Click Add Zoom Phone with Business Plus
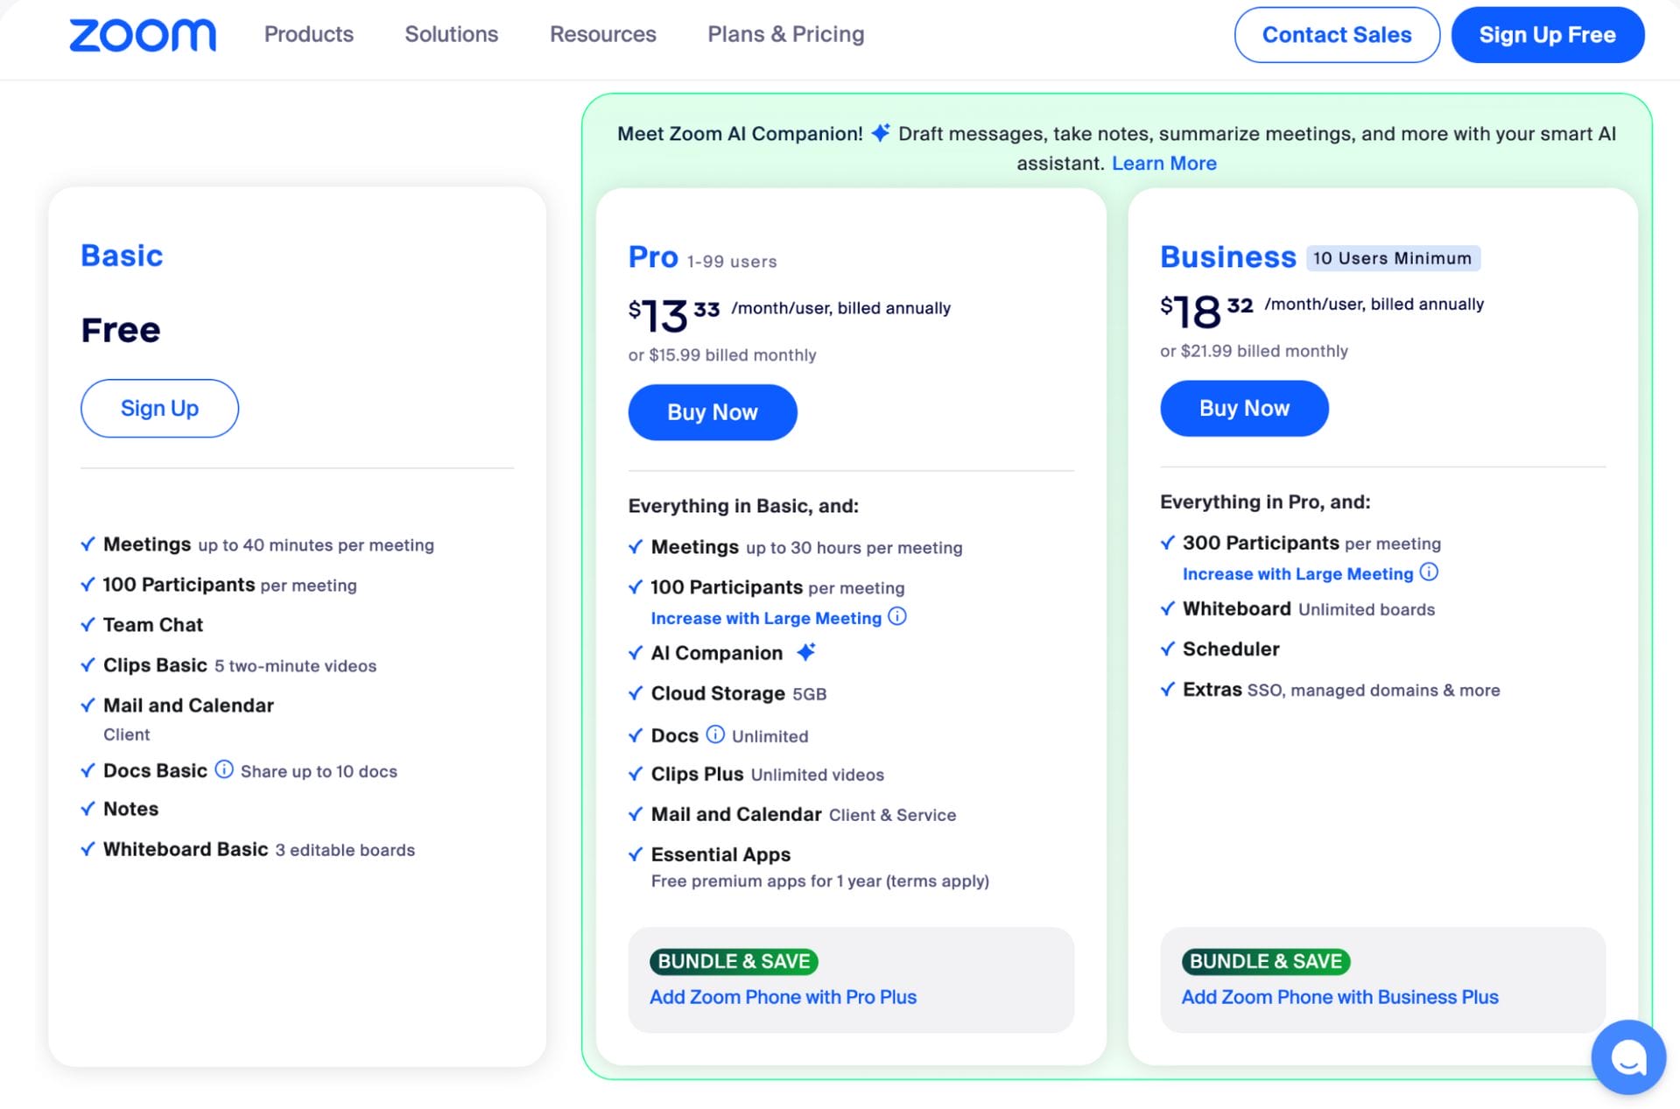This screenshot has width=1680, height=1109. click(x=1339, y=997)
